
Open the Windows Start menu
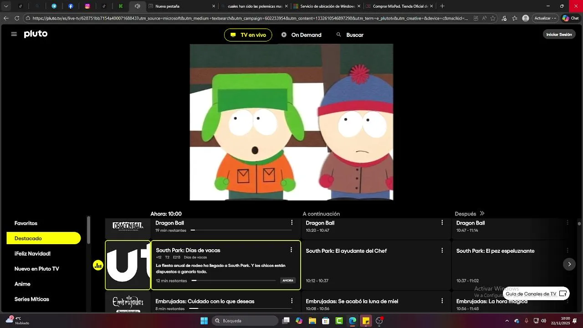click(x=204, y=321)
